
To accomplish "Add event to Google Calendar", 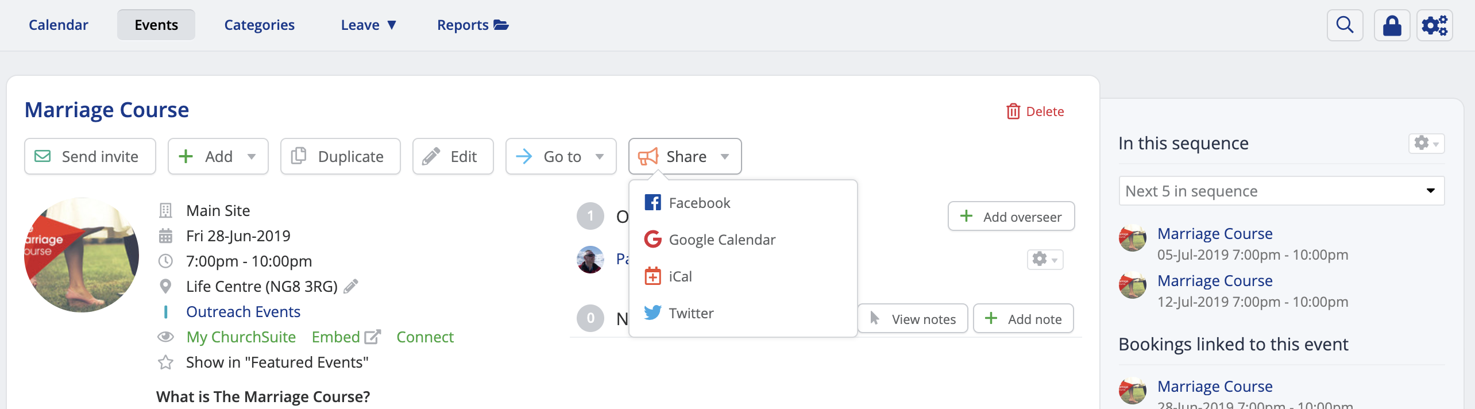I will (x=721, y=240).
